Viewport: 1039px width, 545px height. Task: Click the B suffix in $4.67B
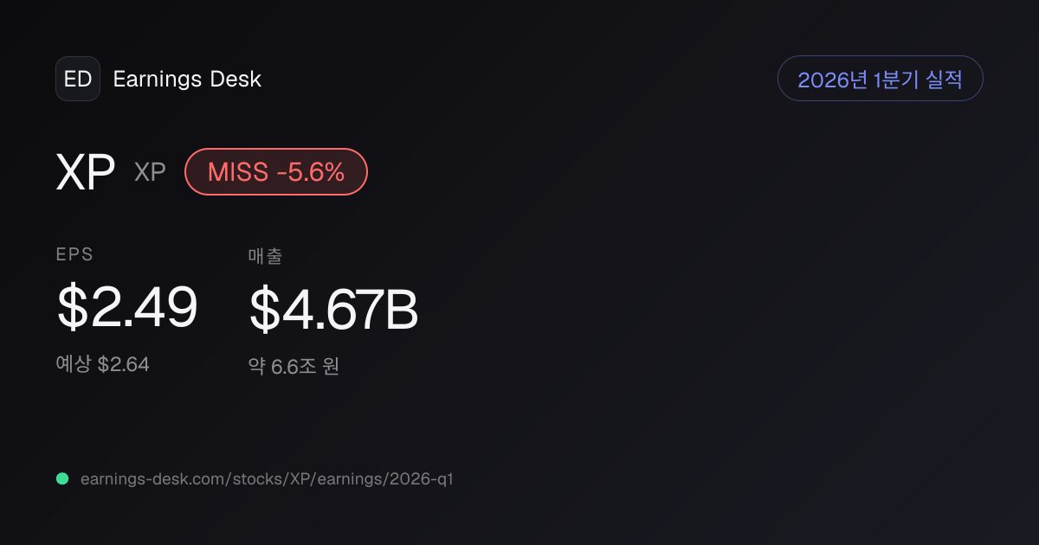(402, 311)
